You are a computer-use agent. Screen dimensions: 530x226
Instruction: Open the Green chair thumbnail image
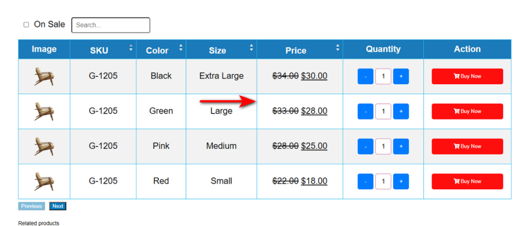tap(44, 111)
